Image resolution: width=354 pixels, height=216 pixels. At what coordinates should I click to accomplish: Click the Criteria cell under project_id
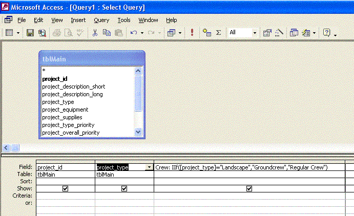click(x=66, y=196)
